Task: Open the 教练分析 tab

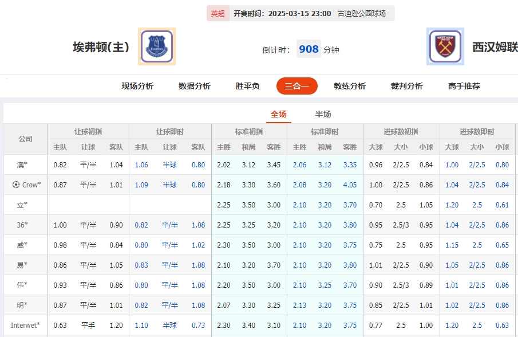Action: point(350,86)
